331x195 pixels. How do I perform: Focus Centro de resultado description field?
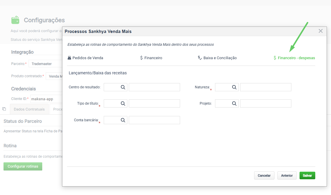click(x=154, y=87)
